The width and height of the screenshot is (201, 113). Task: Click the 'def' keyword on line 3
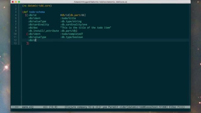[26, 12]
